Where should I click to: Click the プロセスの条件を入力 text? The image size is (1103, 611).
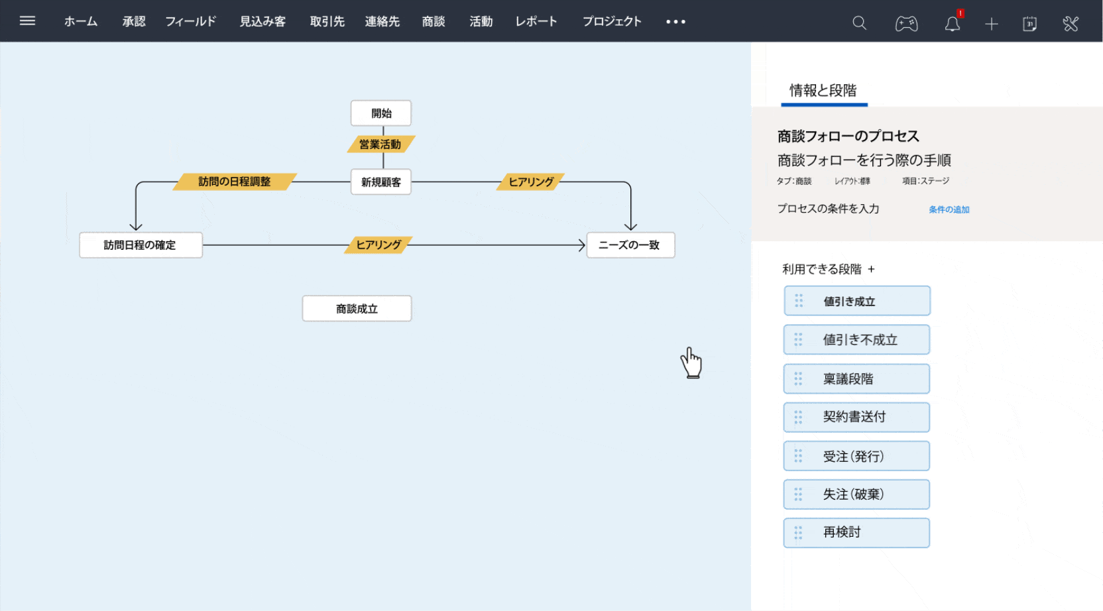[828, 209]
